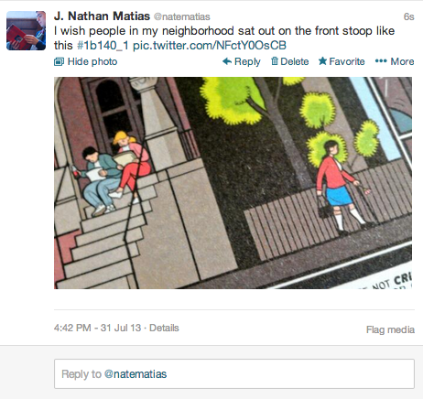Image resolution: width=423 pixels, height=399 pixels.
Task: Click the Hide photo picture icon
Action: click(x=59, y=61)
